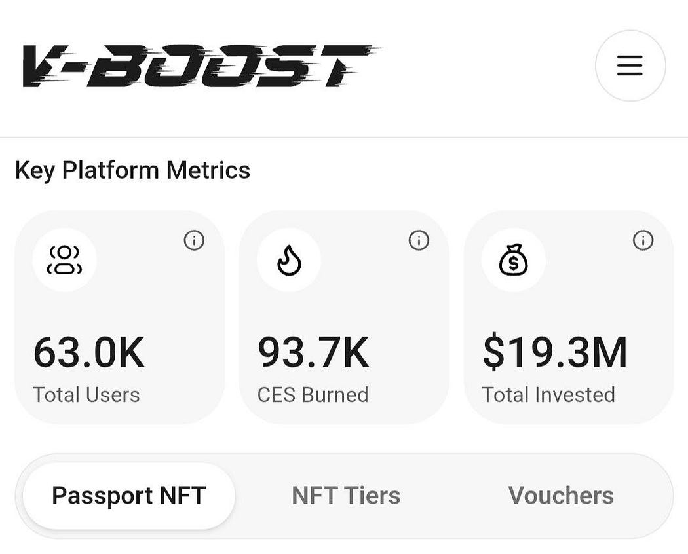
Task: Switch to the NFT Tiers tab
Action: tap(346, 496)
